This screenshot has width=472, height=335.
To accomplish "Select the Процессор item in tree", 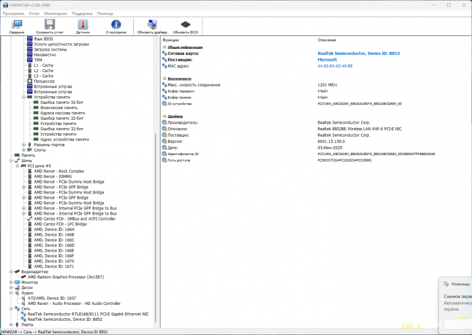I will pos(44,81).
